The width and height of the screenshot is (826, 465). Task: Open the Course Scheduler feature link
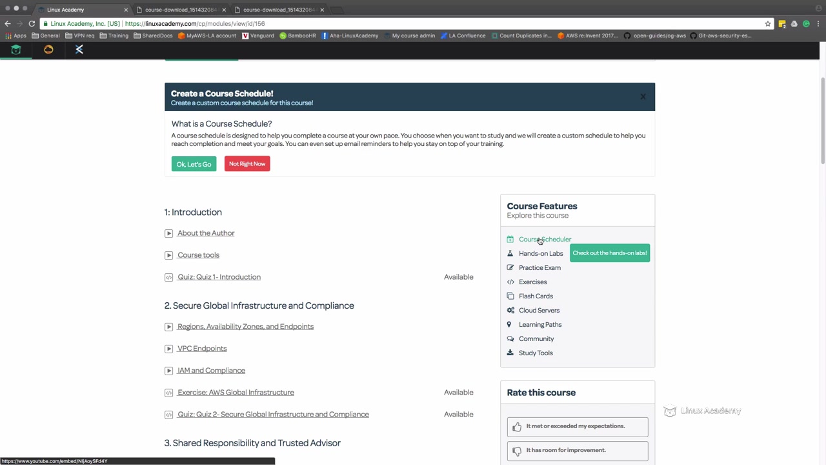tap(545, 239)
